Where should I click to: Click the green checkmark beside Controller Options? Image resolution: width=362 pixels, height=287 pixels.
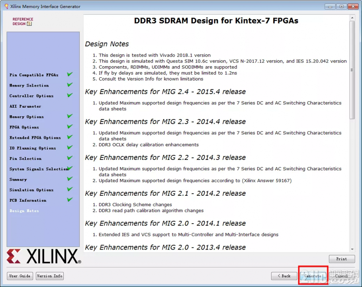[70, 95]
